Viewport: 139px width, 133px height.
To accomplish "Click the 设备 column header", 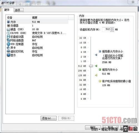I will coord(18,17).
